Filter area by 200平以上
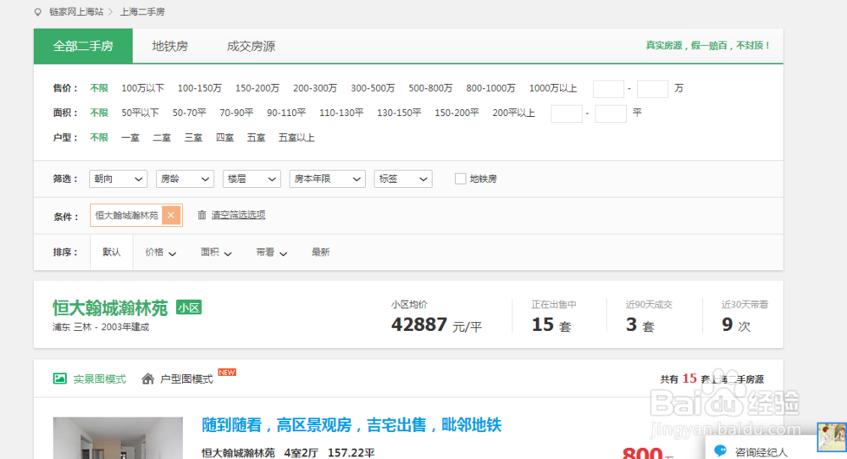847x459 pixels. pos(514,113)
